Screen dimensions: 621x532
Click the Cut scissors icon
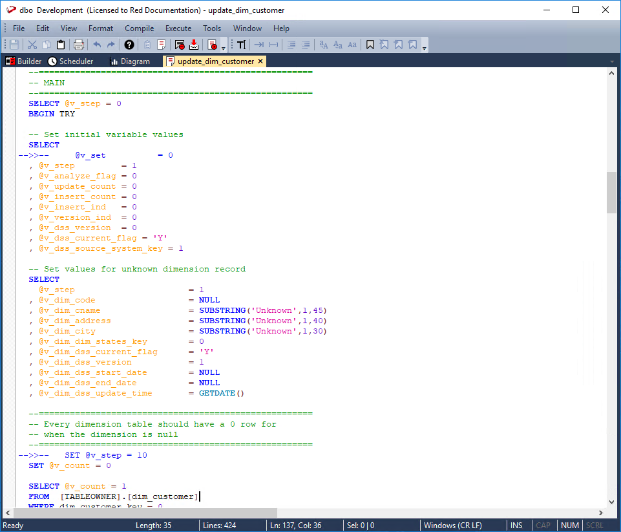tap(32, 45)
